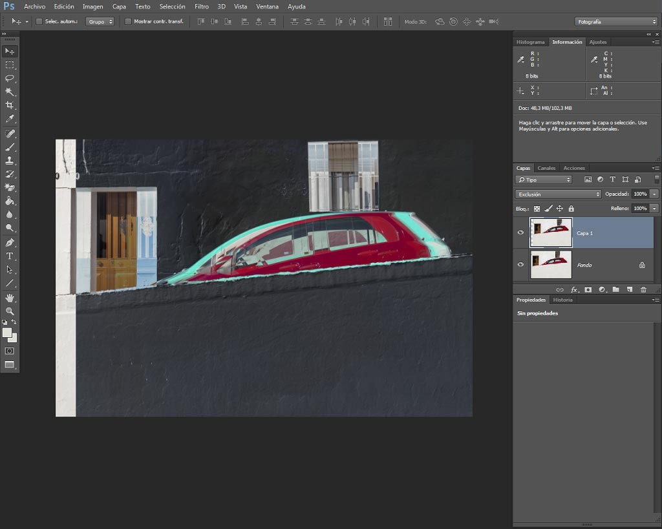Select the Horizontal Type tool
Screen dimensions: 662x529
9,256
